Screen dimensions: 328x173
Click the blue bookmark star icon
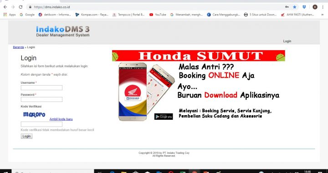click(295, 7)
